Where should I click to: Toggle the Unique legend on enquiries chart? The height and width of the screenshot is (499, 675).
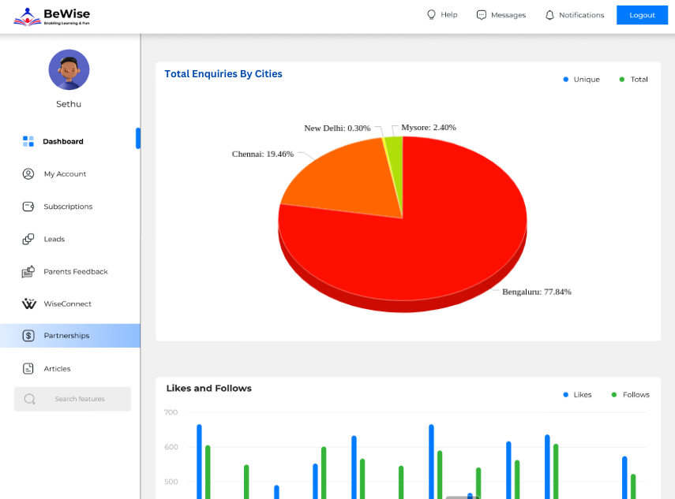(x=582, y=79)
